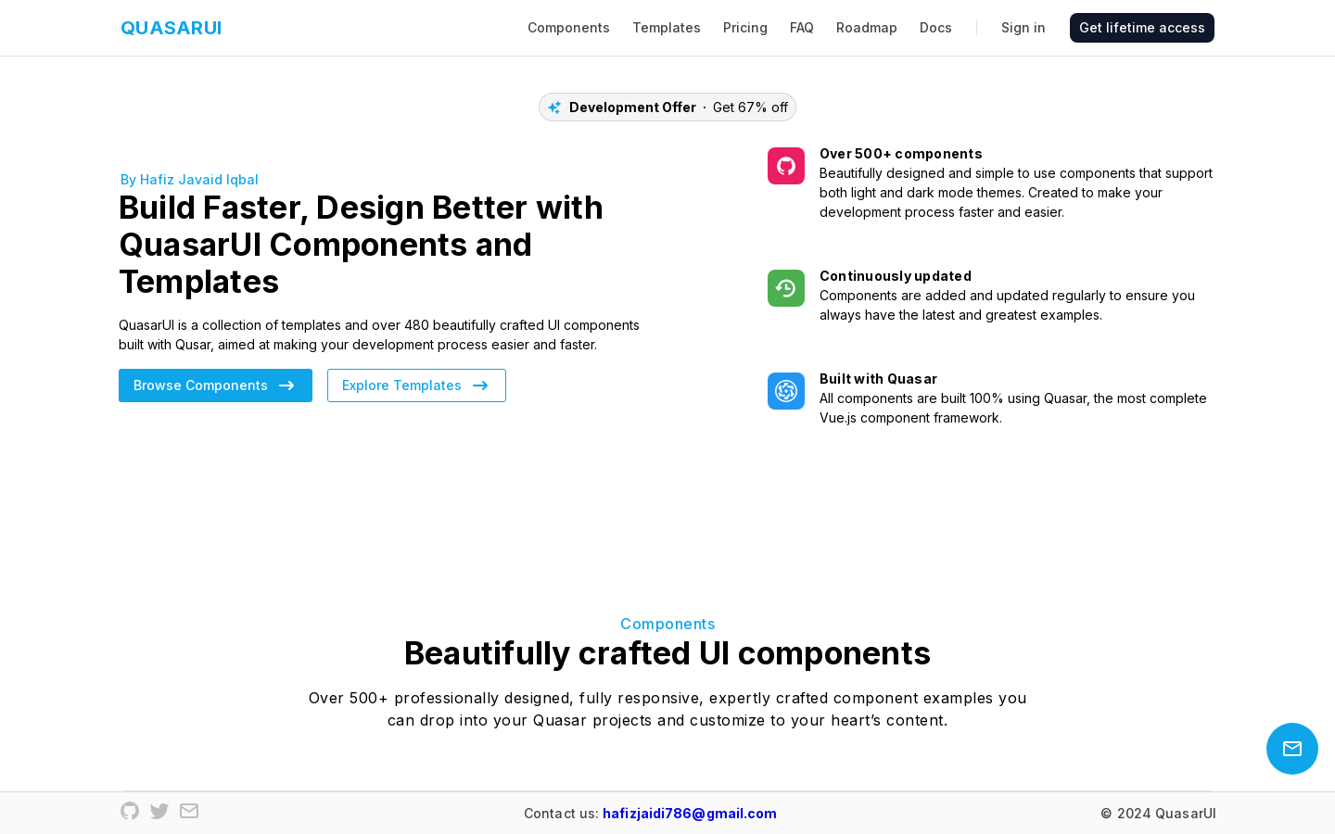Image resolution: width=1335 pixels, height=834 pixels.
Task: View the Roadmap page
Action: pos(867,28)
